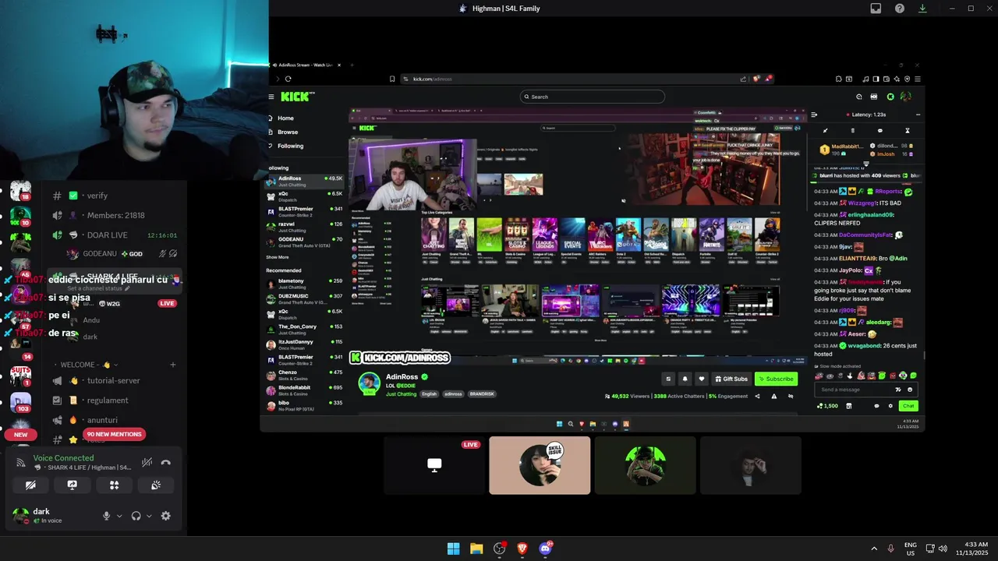Open ENG US language switcher
Image resolution: width=998 pixels, height=561 pixels.
910,549
